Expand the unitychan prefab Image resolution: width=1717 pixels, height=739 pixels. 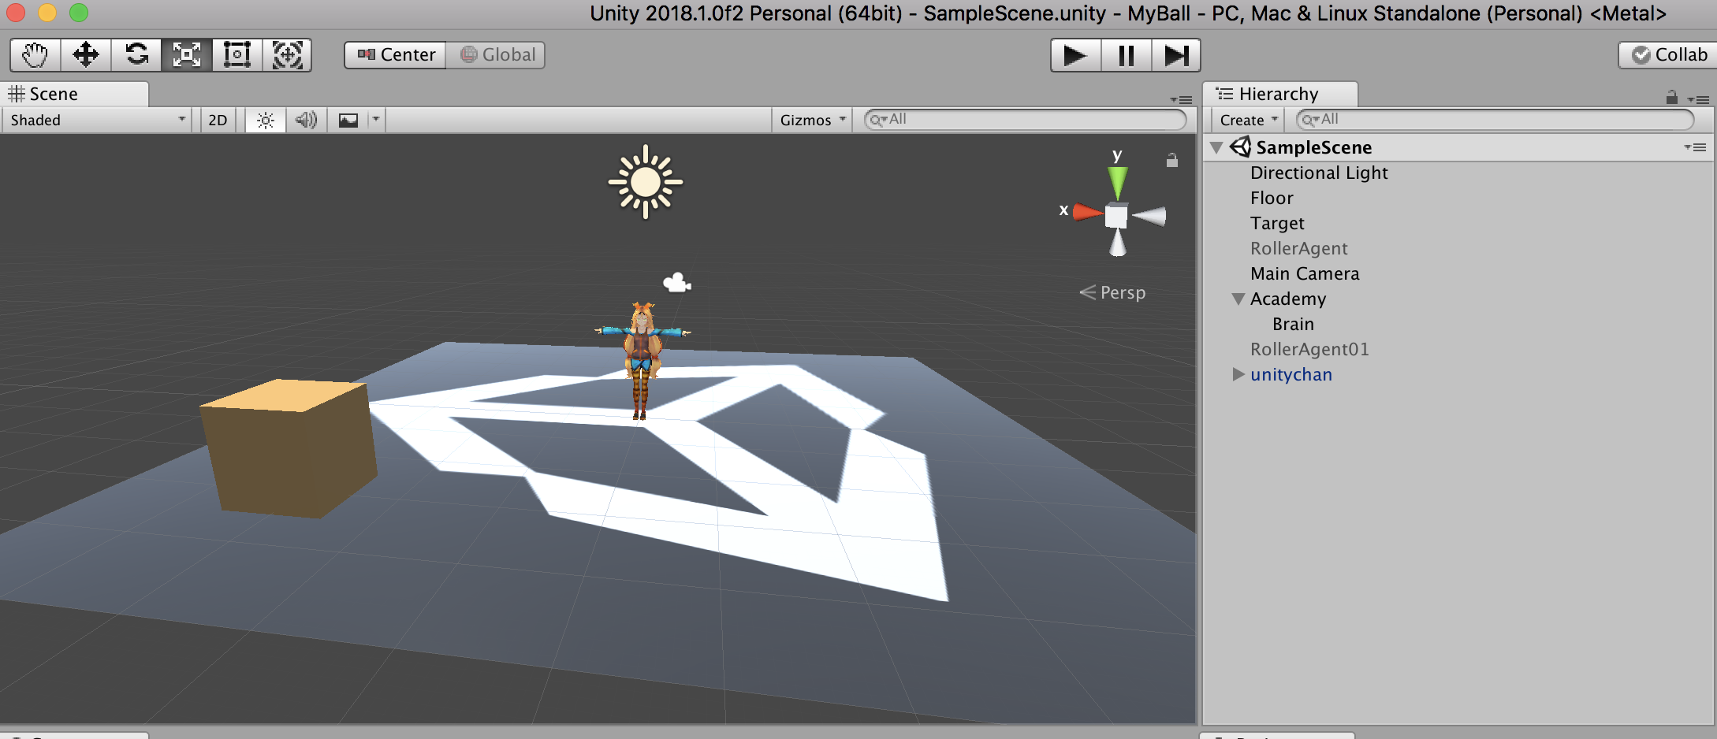[x=1238, y=374]
